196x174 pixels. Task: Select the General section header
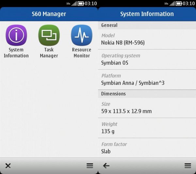pyautogui.click(x=147, y=25)
